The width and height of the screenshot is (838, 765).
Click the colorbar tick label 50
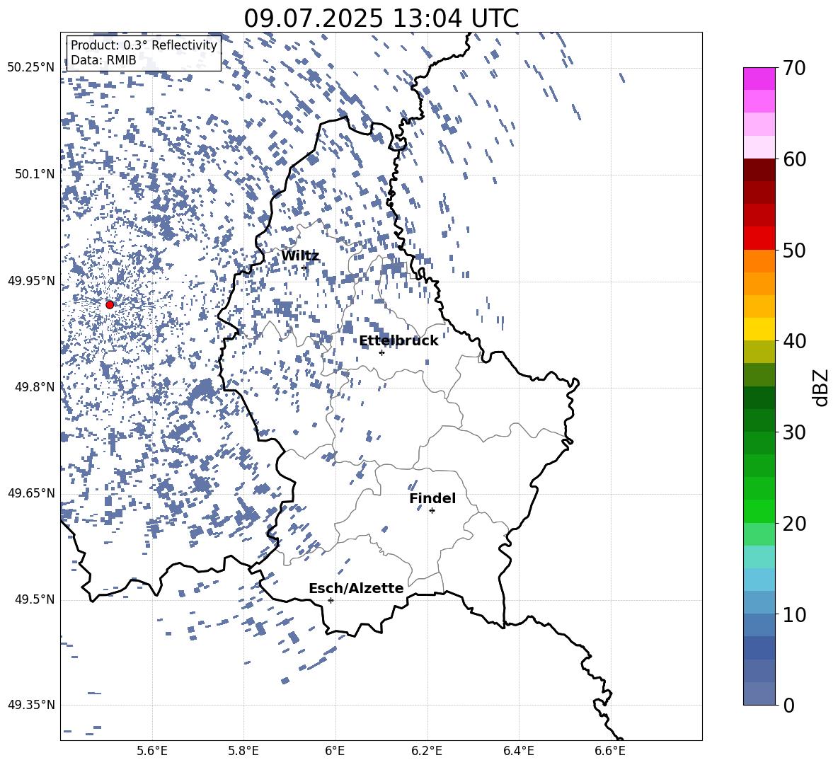coord(795,250)
